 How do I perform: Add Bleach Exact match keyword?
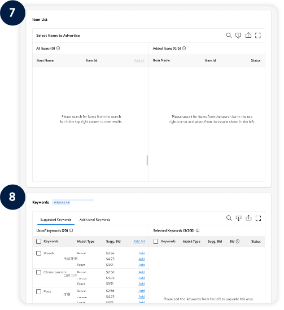pos(142,264)
